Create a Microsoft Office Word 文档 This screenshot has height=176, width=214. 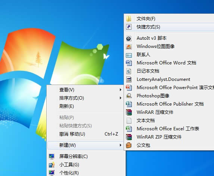170,63
